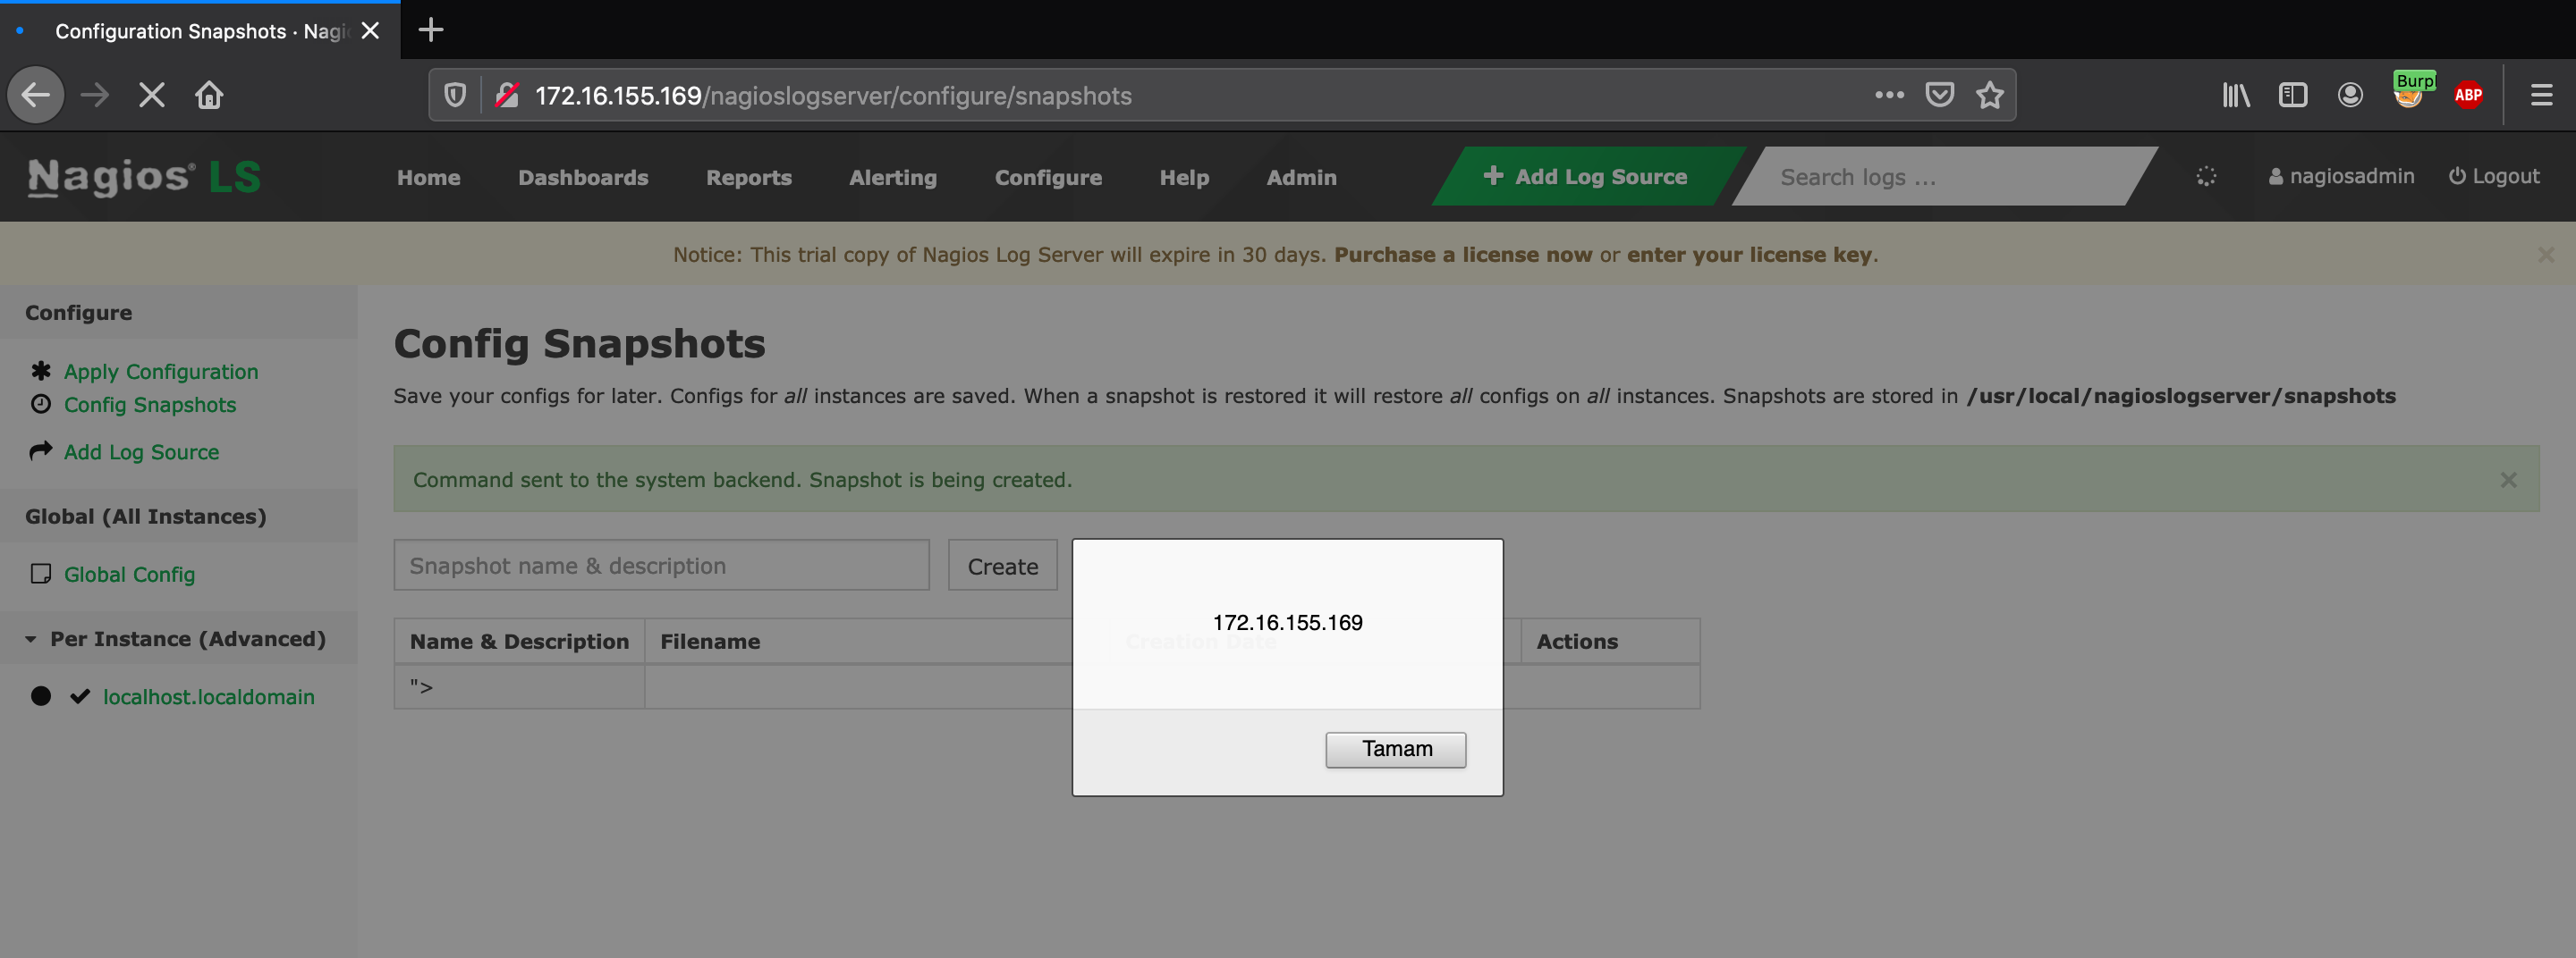The height and width of the screenshot is (958, 2576).
Task: Open the Adblock Plus ABP icon
Action: click(x=2468, y=95)
